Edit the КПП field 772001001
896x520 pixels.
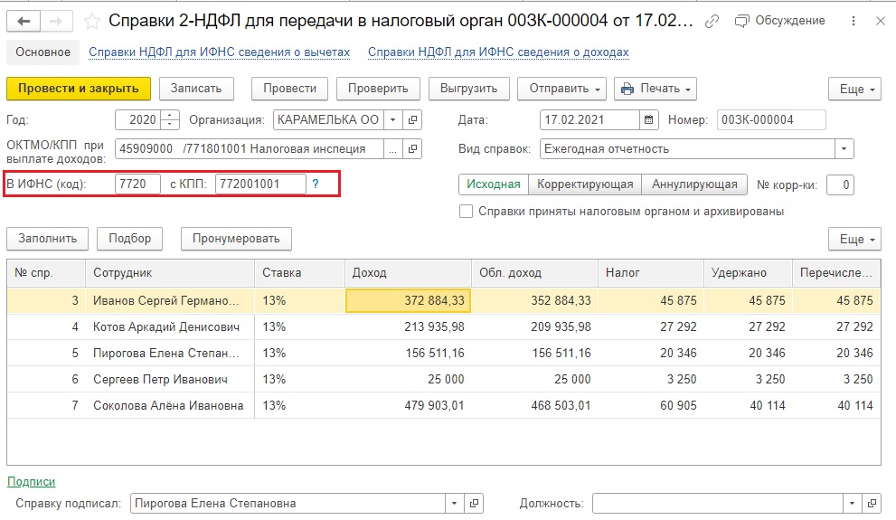pos(260,184)
